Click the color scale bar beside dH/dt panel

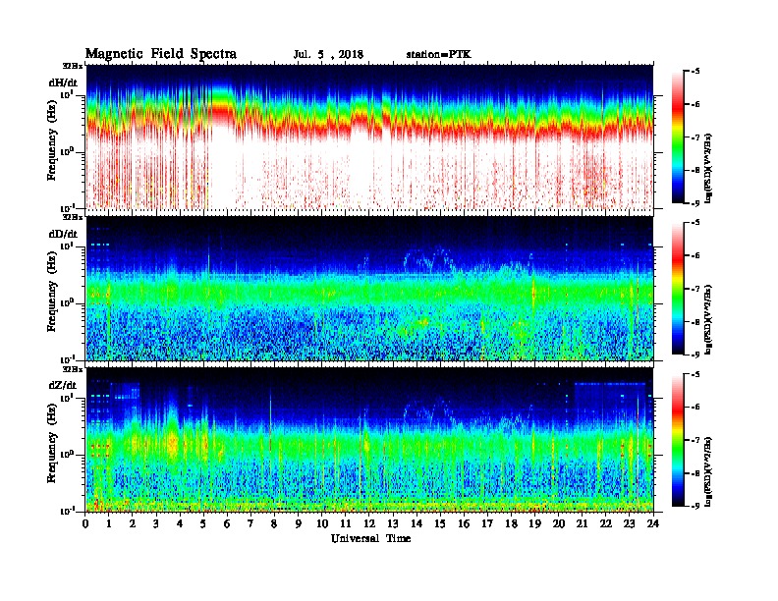pos(677,137)
